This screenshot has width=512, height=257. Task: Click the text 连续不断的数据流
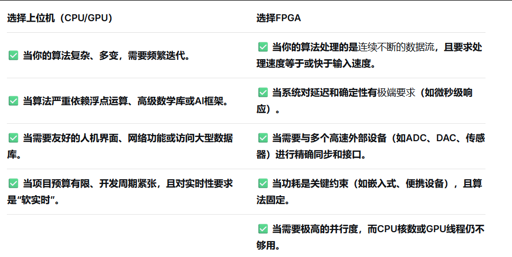click(x=396, y=47)
